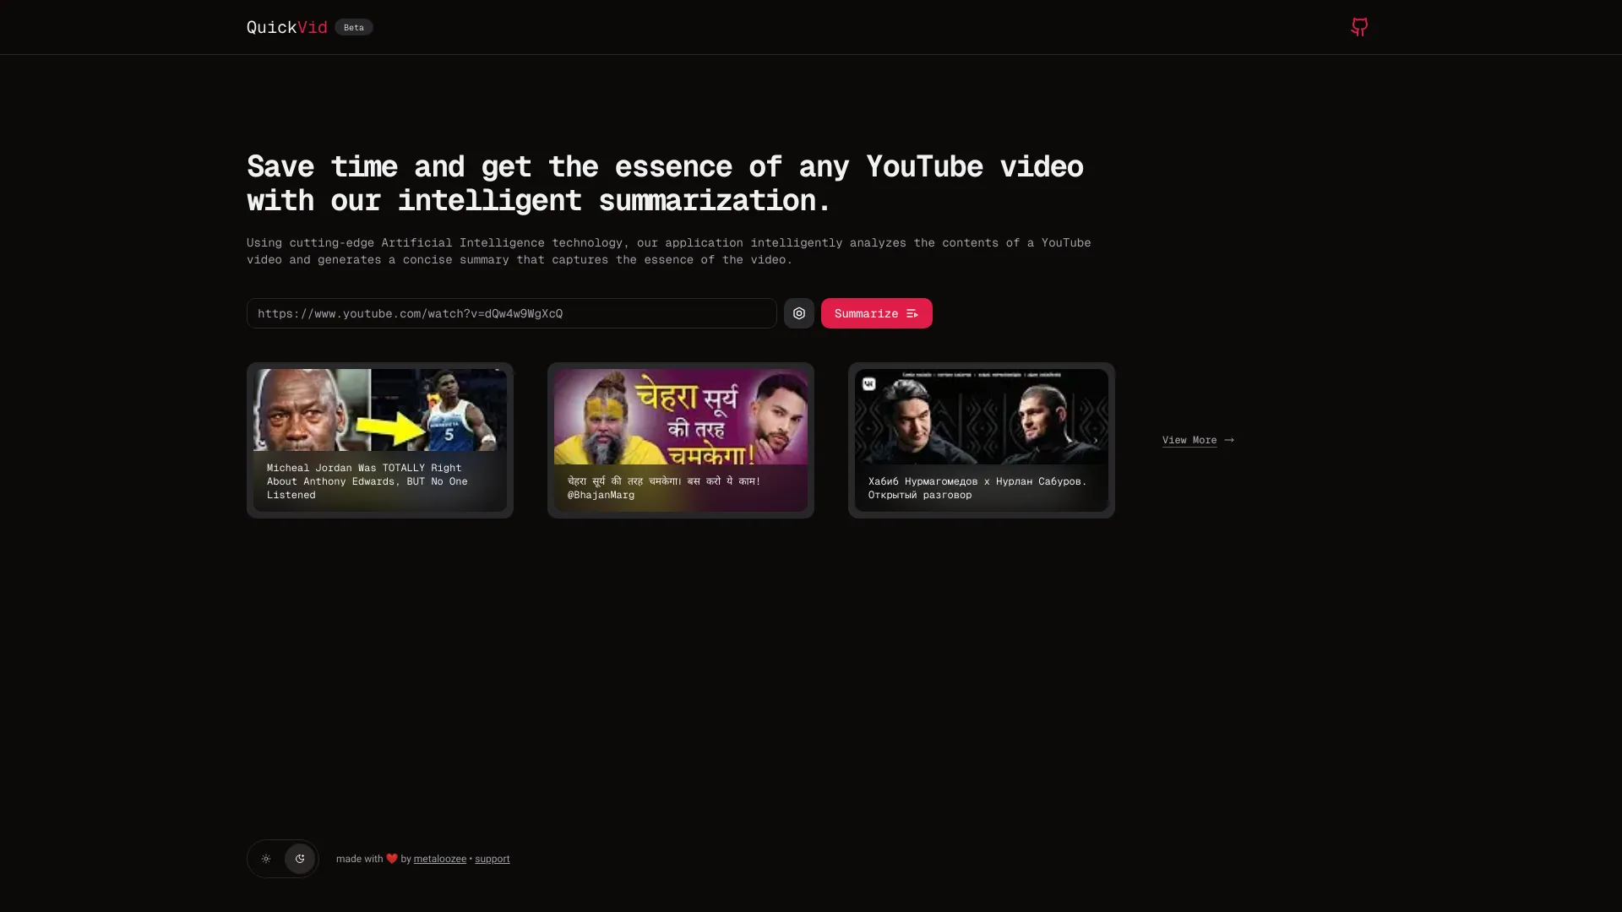The height and width of the screenshot is (912, 1622).
Task: Select the moon icon for dark mode
Action: tap(299, 858)
